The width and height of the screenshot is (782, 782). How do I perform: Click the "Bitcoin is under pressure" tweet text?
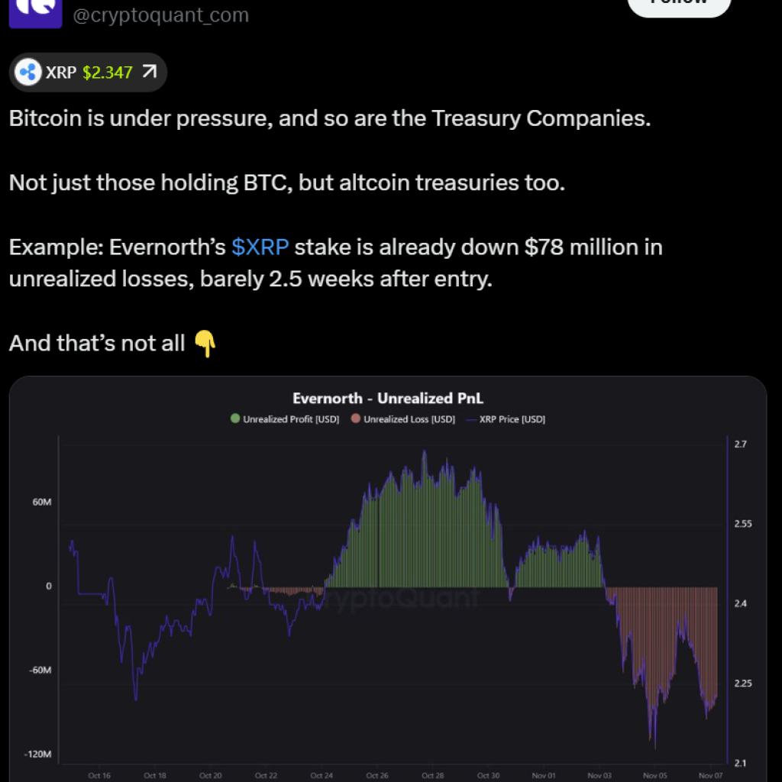pos(329,119)
